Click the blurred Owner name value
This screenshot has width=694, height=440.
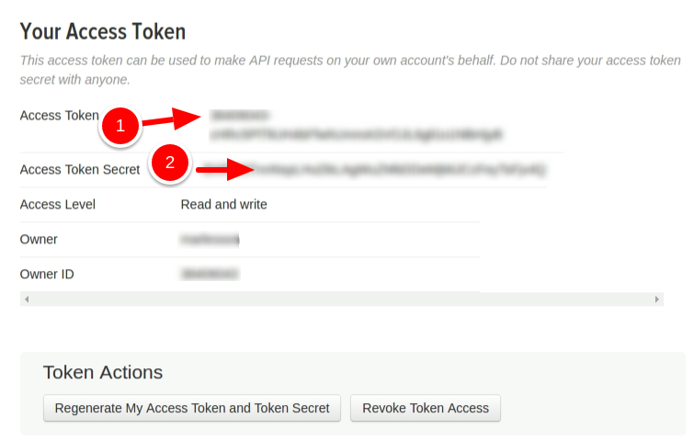pos(210,239)
